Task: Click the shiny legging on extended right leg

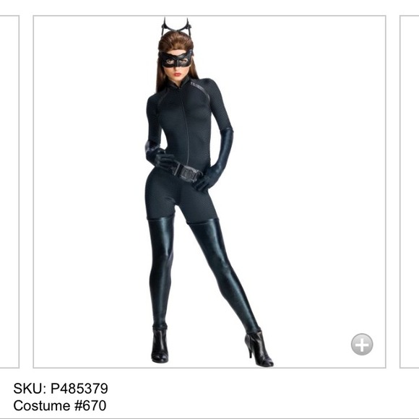Action: click(x=223, y=275)
